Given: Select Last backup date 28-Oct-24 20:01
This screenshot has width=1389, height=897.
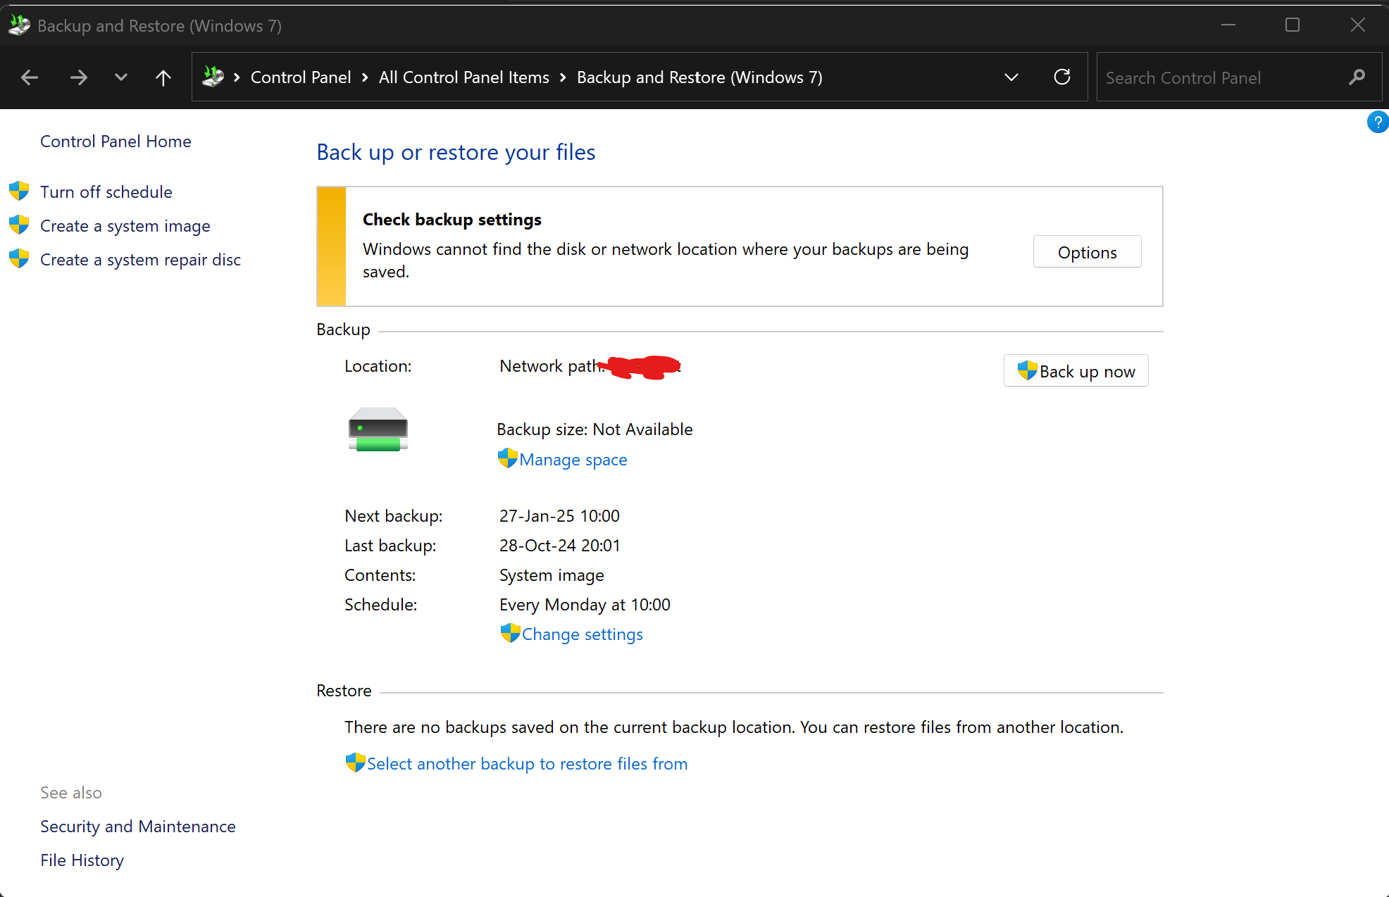Looking at the screenshot, I should coord(559,546).
